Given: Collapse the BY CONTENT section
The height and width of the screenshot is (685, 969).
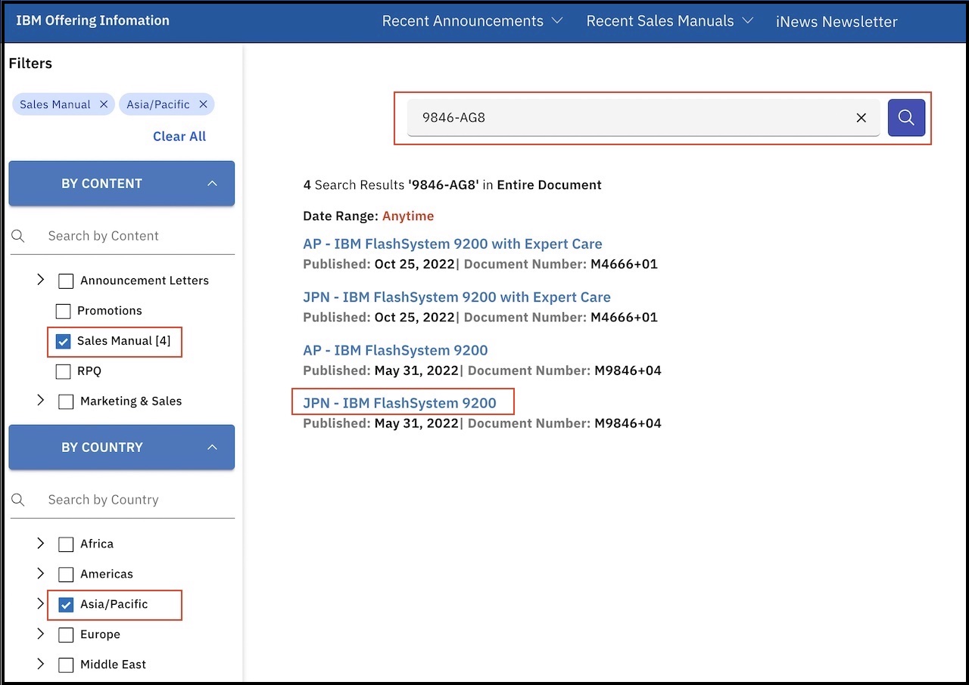Looking at the screenshot, I should 122,183.
